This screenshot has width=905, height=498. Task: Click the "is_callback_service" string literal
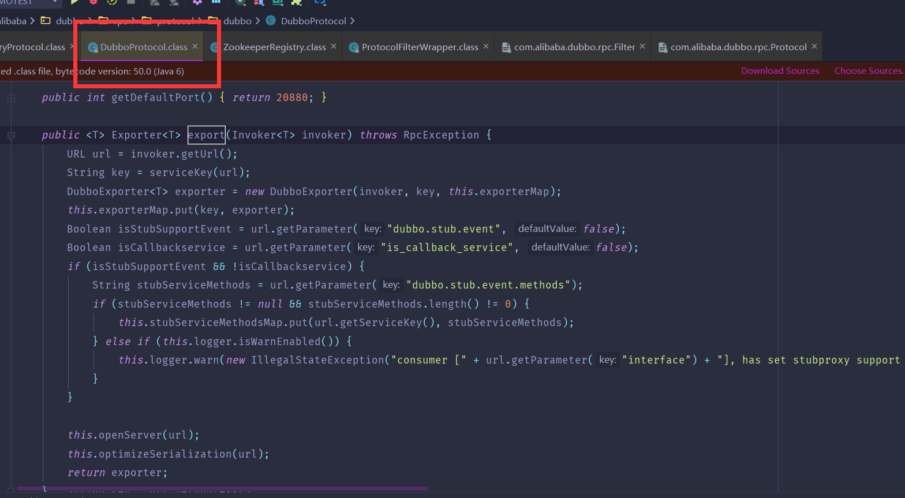click(x=447, y=248)
